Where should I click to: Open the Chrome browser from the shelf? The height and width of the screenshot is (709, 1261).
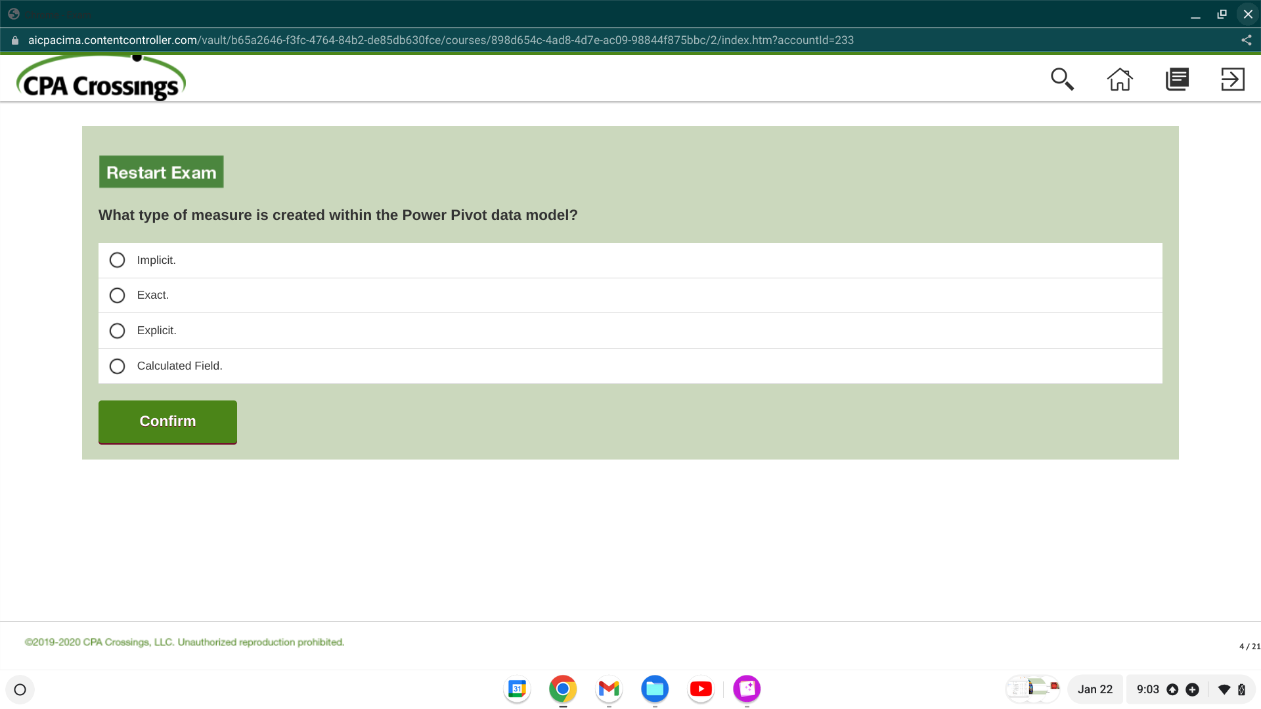click(x=563, y=689)
